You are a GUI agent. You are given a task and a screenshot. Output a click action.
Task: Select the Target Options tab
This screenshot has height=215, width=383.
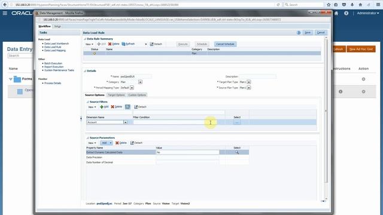pos(116,95)
